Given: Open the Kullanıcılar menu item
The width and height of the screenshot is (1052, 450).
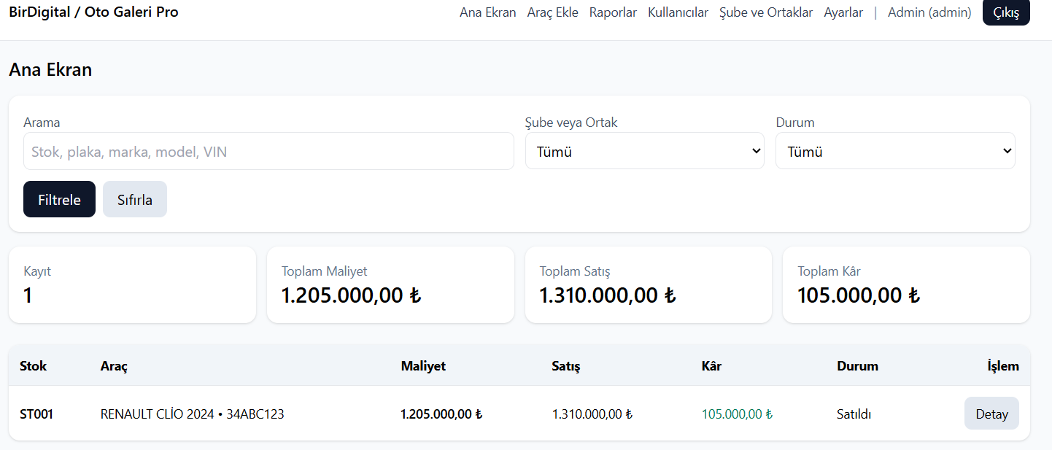Looking at the screenshot, I should pyautogui.click(x=678, y=12).
